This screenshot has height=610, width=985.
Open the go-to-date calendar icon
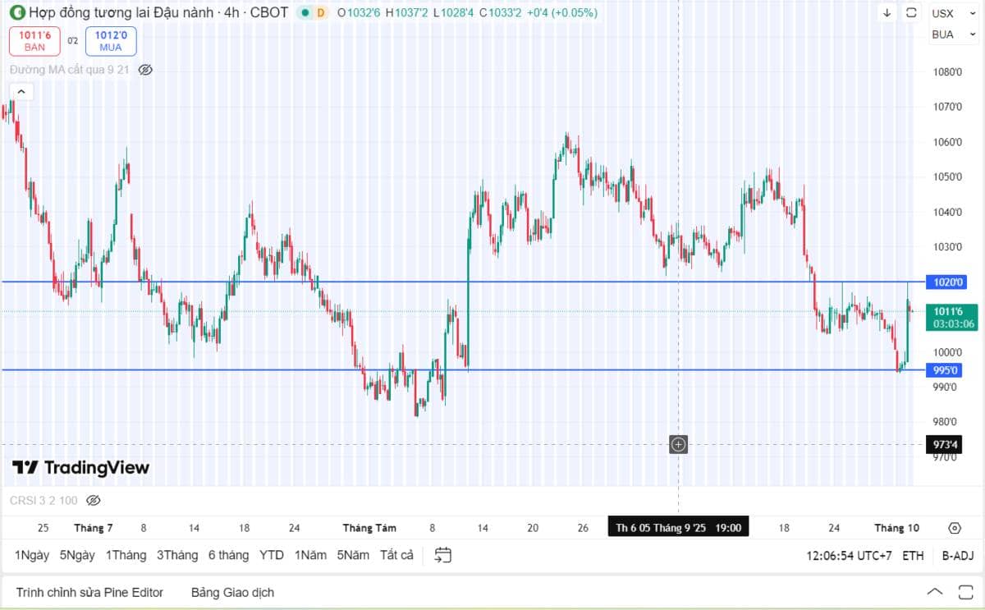pos(443,555)
